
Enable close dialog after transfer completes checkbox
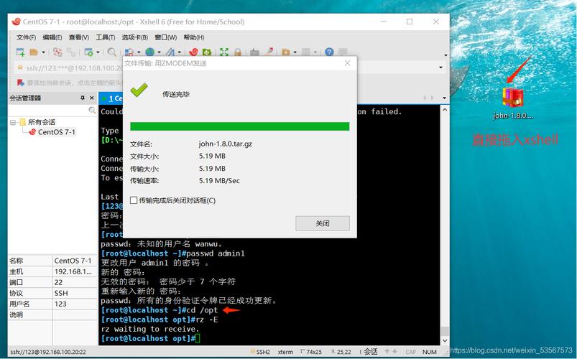[x=134, y=200]
